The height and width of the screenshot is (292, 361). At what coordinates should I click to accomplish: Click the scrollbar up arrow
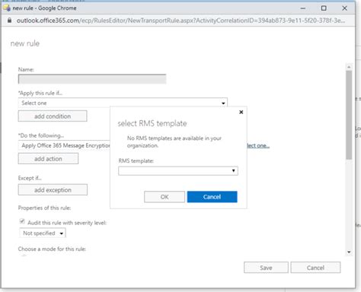pos(349,67)
